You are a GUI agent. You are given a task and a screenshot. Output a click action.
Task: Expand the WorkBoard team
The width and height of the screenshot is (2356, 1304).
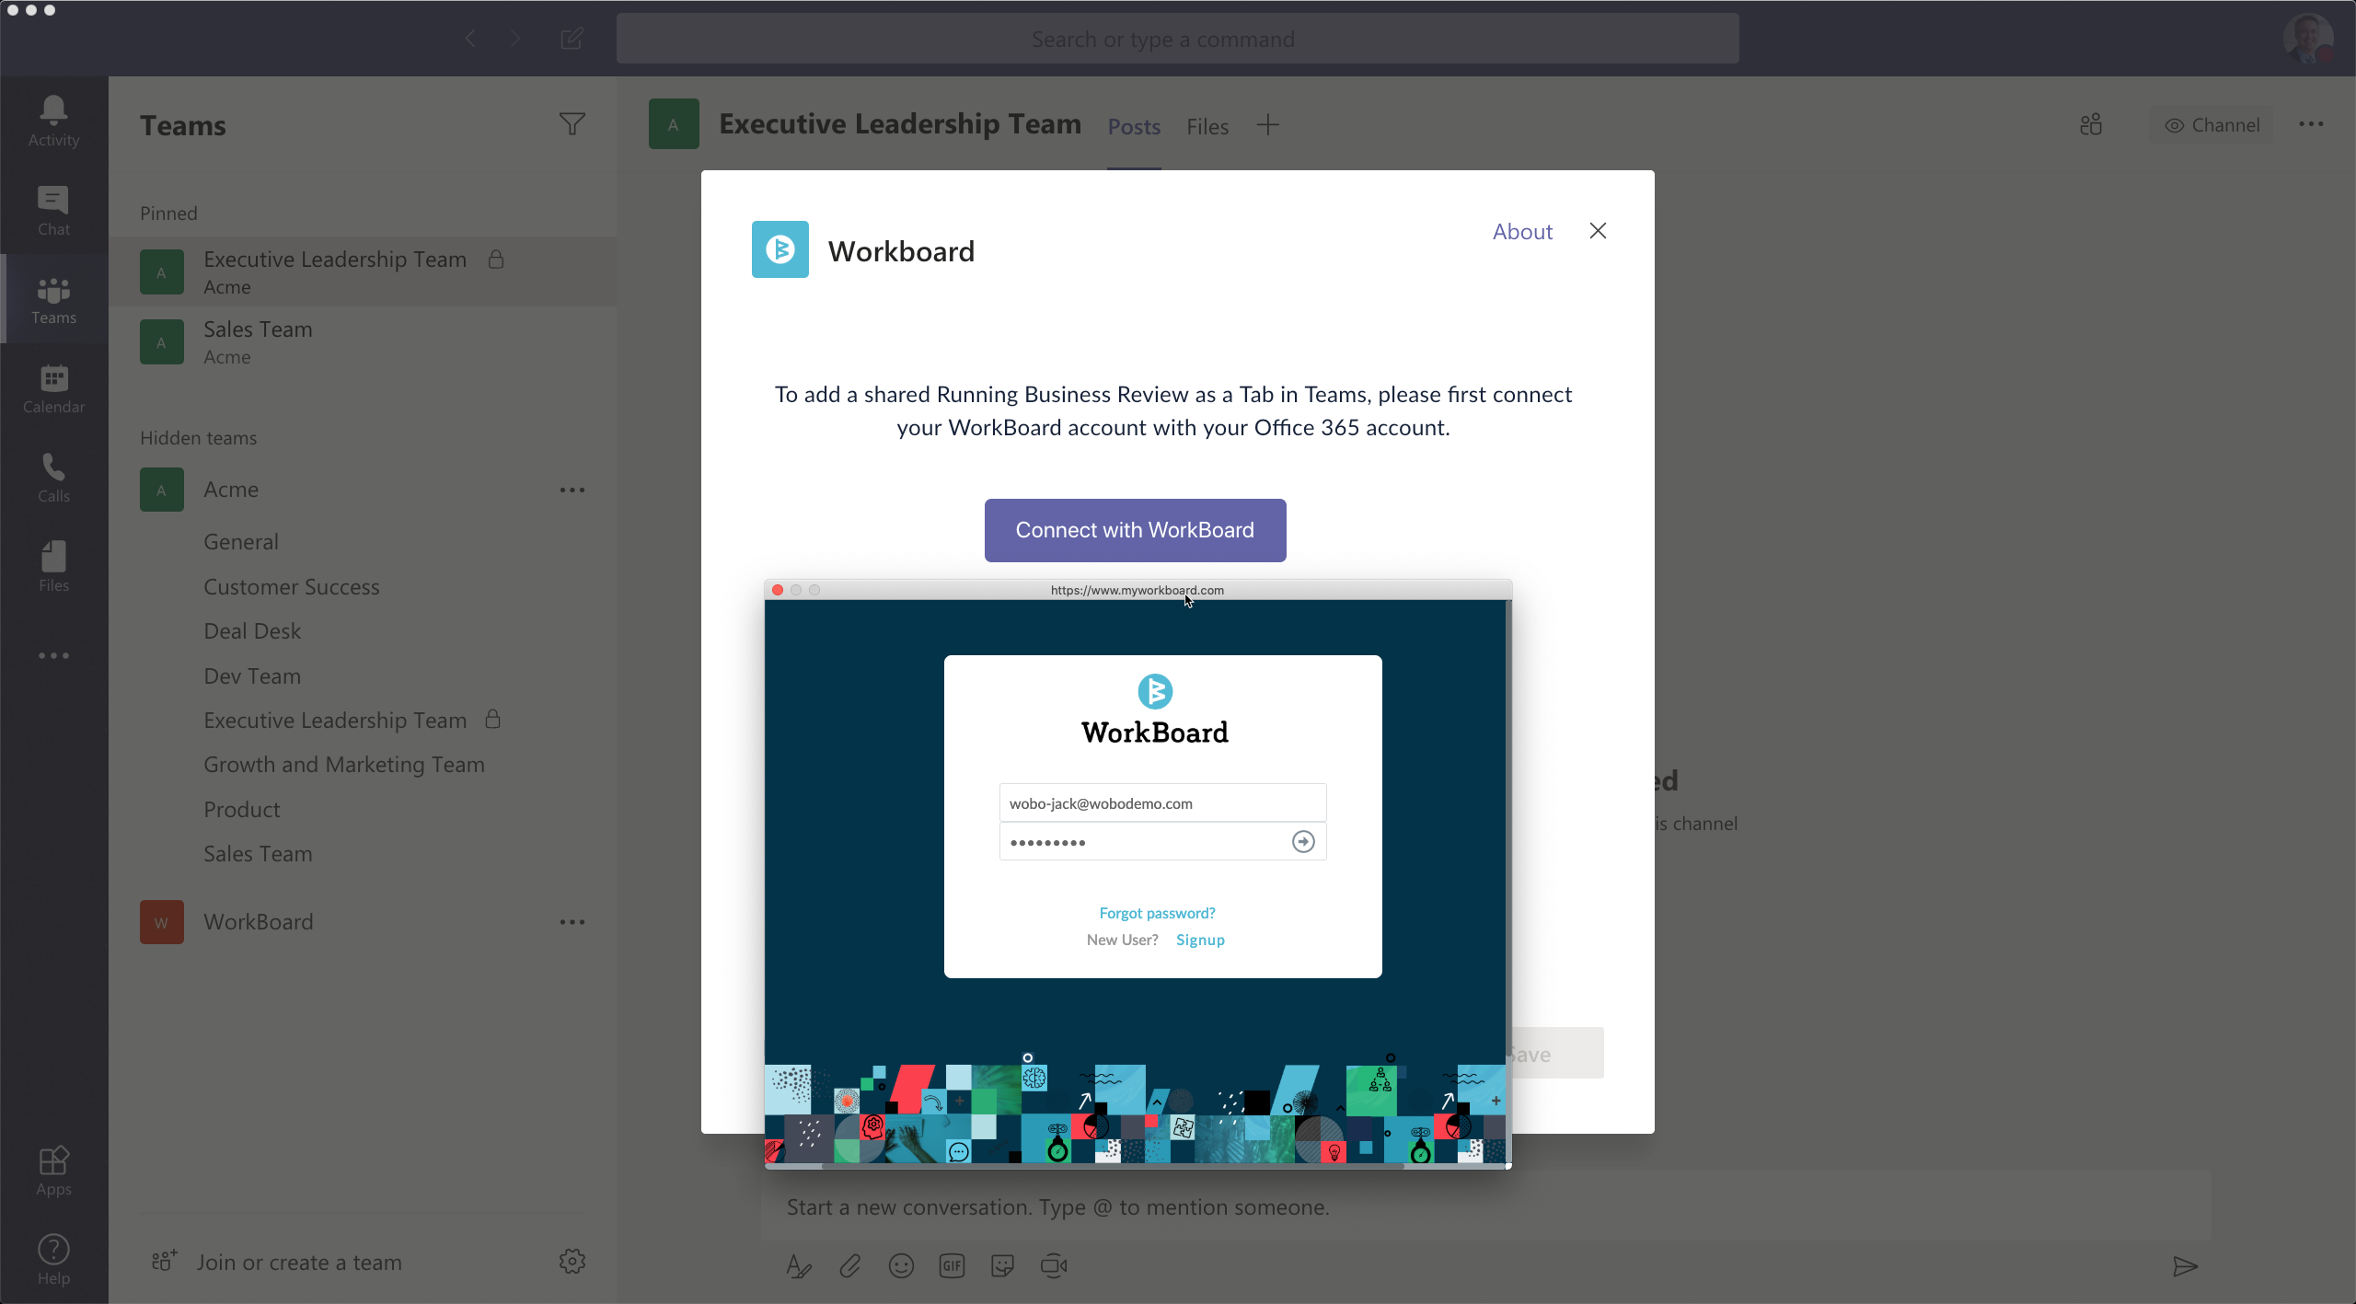[259, 922]
